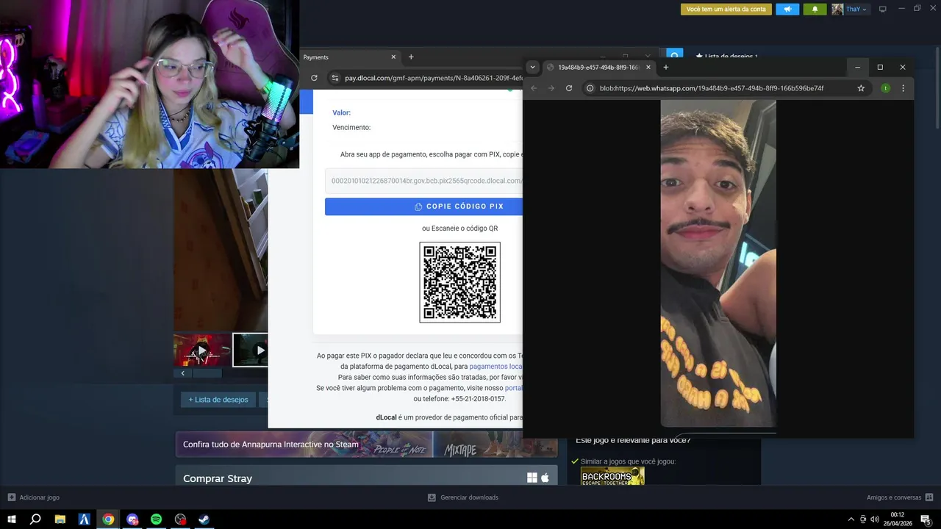The width and height of the screenshot is (941, 529).
Task: Open Gerenciar downloads in Steam
Action: click(463, 497)
